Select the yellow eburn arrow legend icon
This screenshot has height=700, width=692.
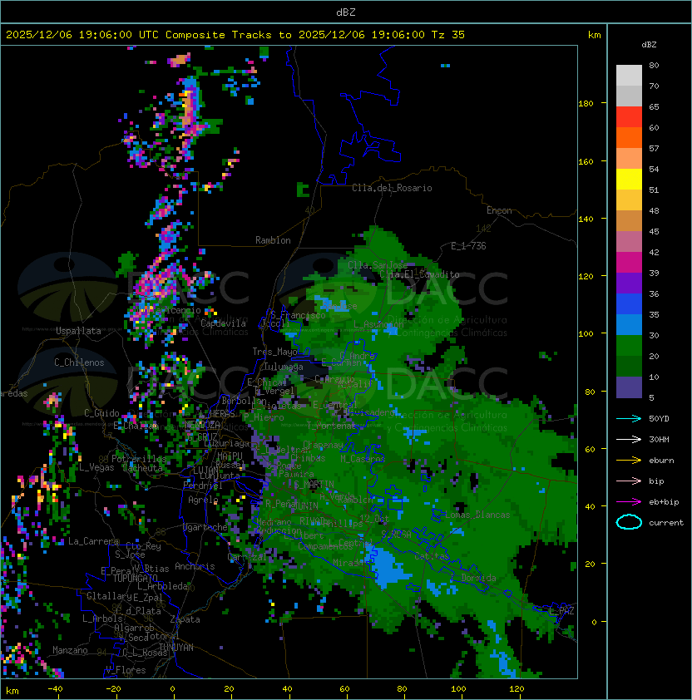(x=629, y=460)
